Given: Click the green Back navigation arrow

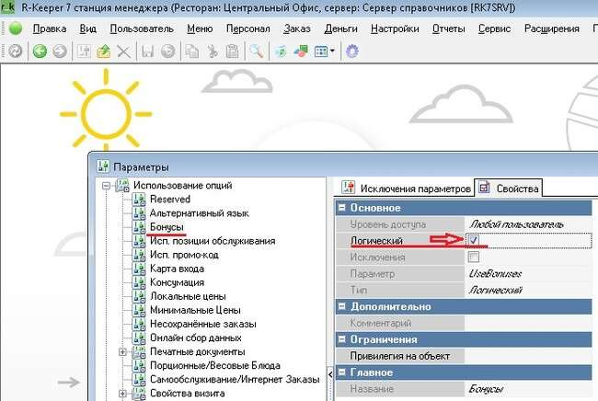Looking at the screenshot, I should 40,51.
